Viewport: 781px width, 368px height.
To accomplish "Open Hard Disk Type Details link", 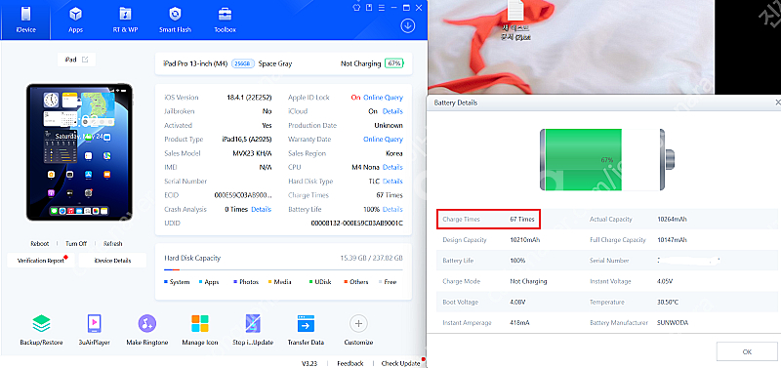I will click(x=392, y=182).
